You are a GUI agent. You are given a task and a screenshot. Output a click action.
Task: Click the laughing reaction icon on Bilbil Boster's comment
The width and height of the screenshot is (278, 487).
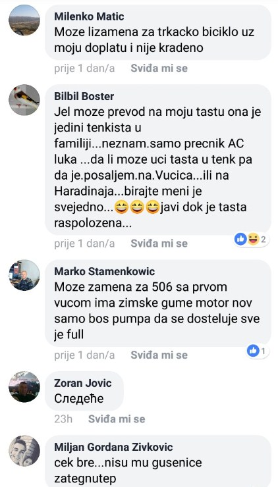253,239
